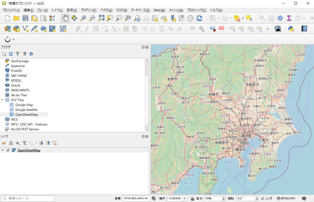Select the Zoom Out magnifier tool
Viewport: 314px width, 202px height.
pyautogui.click(x=92, y=18)
